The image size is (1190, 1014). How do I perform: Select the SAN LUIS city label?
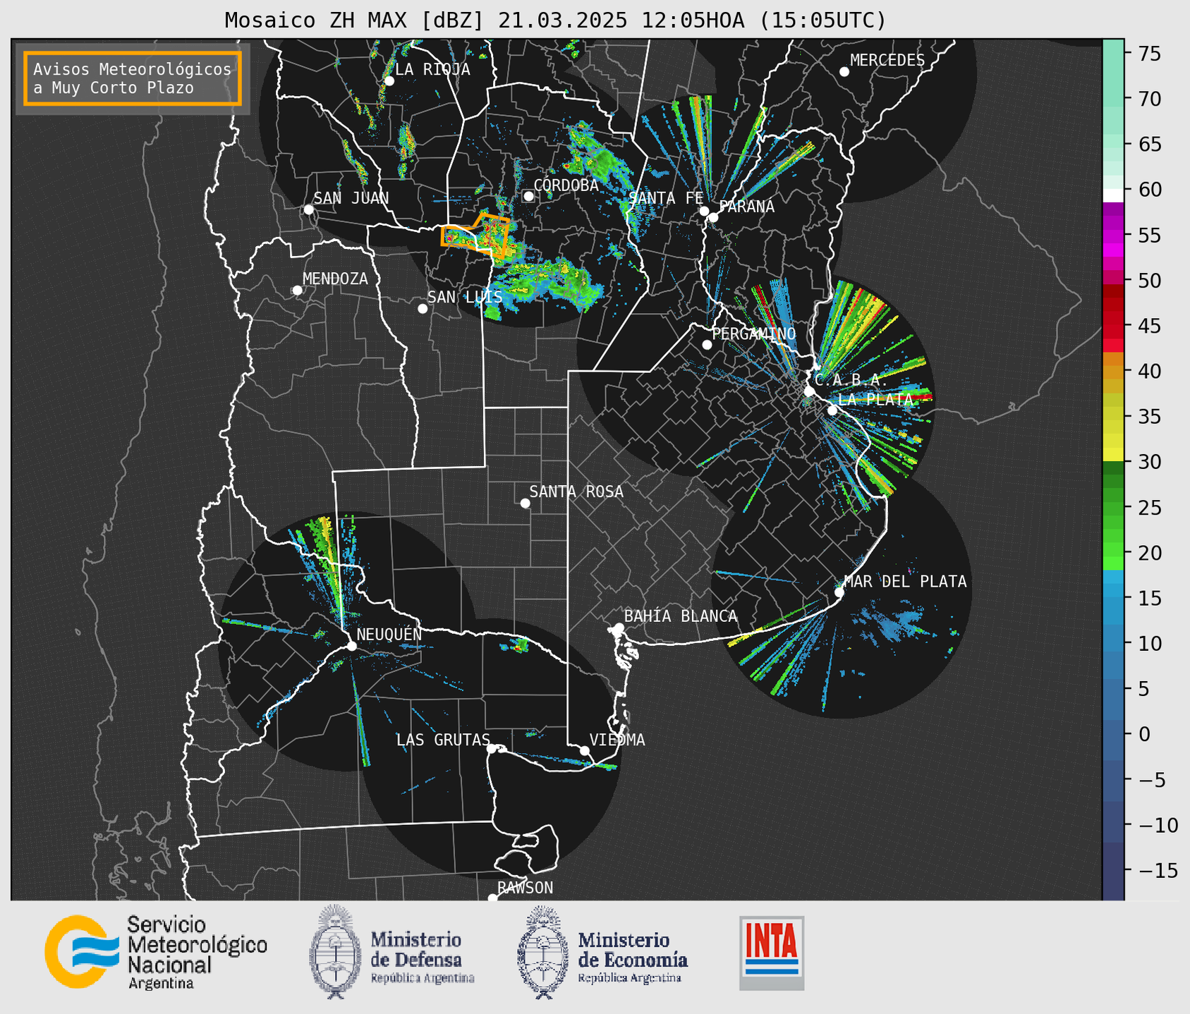(x=466, y=298)
